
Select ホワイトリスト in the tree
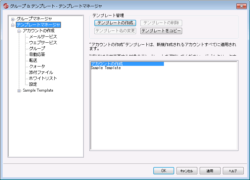click(x=43, y=78)
